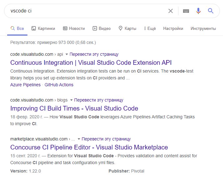Clear the search query with the X icon
The image size is (223, 180).
tap(171, 11)
